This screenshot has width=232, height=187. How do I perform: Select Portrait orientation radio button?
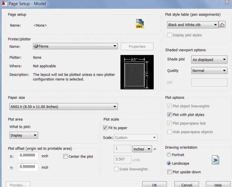pyautogui.click(x=169, y=155)
